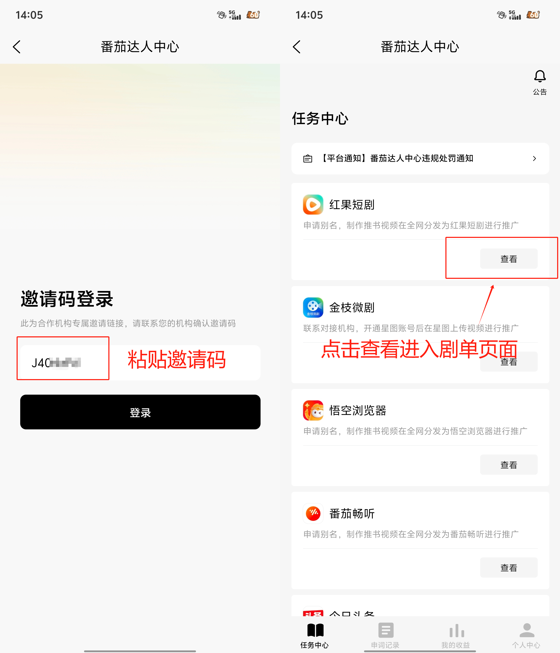
Task: Click 查看 for 红果短剧
Action: pyautogui.click(x=509, y=259)
